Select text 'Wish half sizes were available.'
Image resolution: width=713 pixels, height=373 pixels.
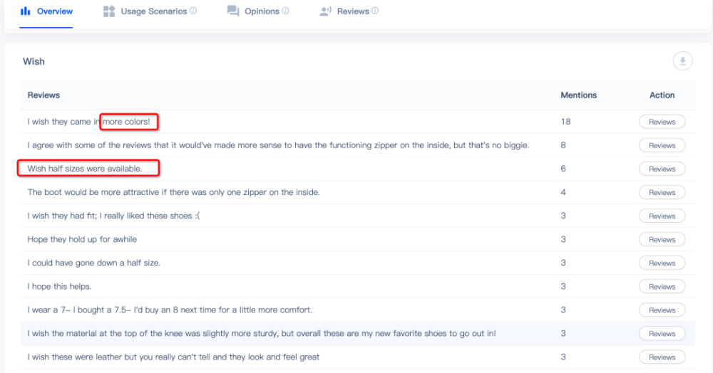tap(85, 169)
